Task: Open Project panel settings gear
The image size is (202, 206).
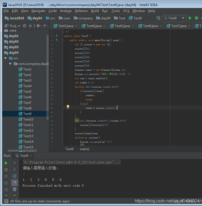Action: (39, 26)
